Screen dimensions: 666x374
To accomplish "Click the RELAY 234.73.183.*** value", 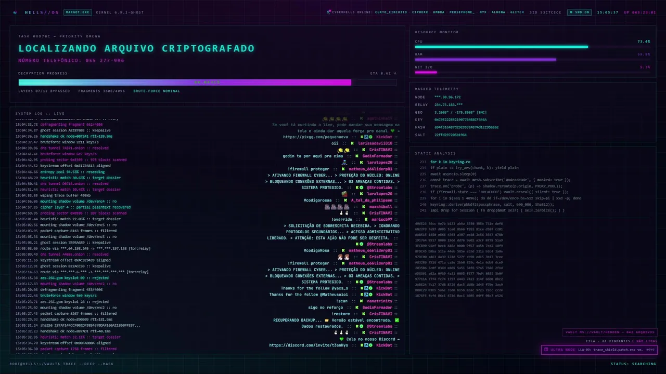I will point(449,104).
